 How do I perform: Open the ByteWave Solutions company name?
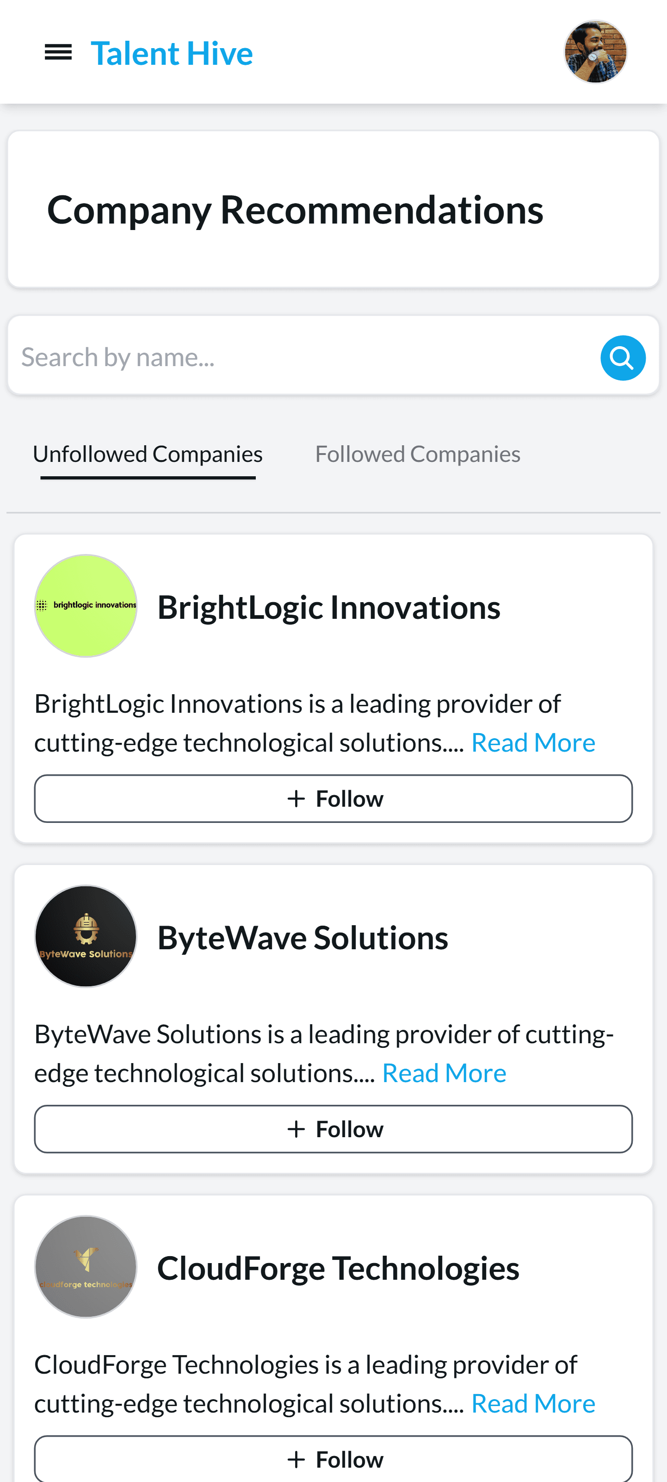pos(303,938)
